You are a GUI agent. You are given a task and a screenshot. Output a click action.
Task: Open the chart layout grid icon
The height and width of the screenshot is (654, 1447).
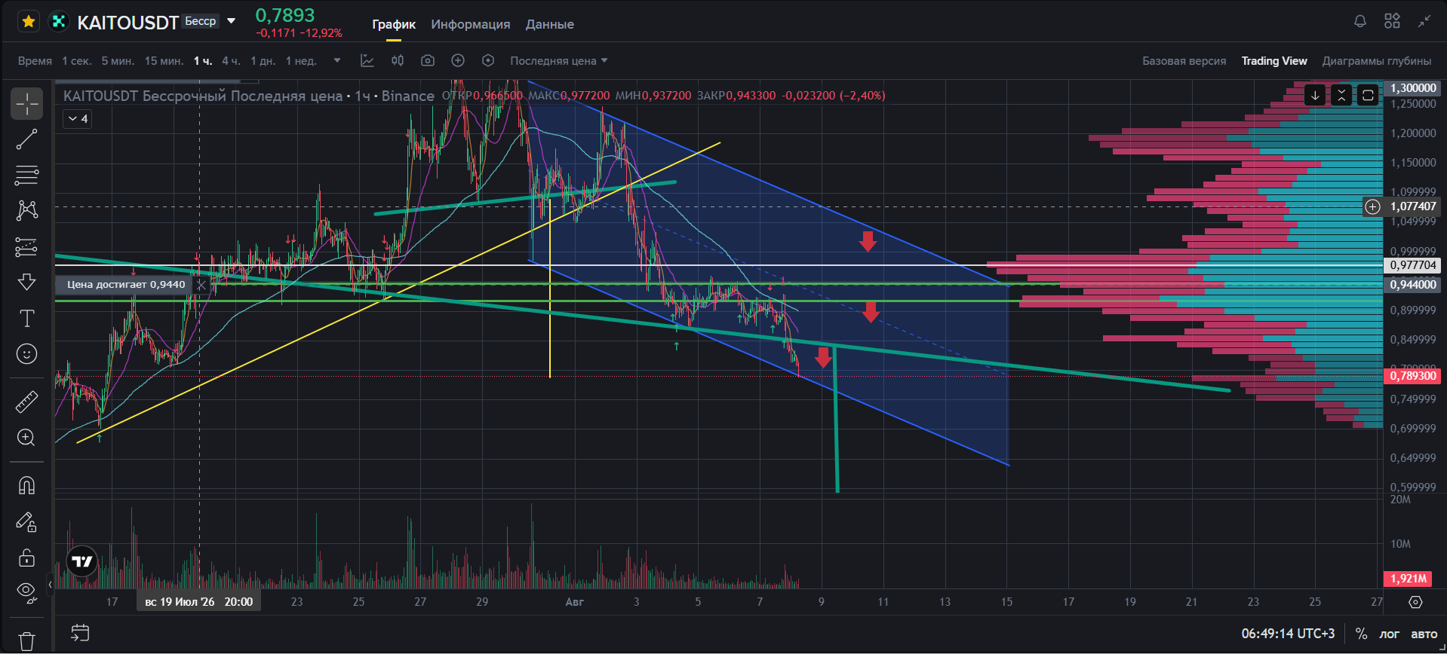tap(1392, 21)
